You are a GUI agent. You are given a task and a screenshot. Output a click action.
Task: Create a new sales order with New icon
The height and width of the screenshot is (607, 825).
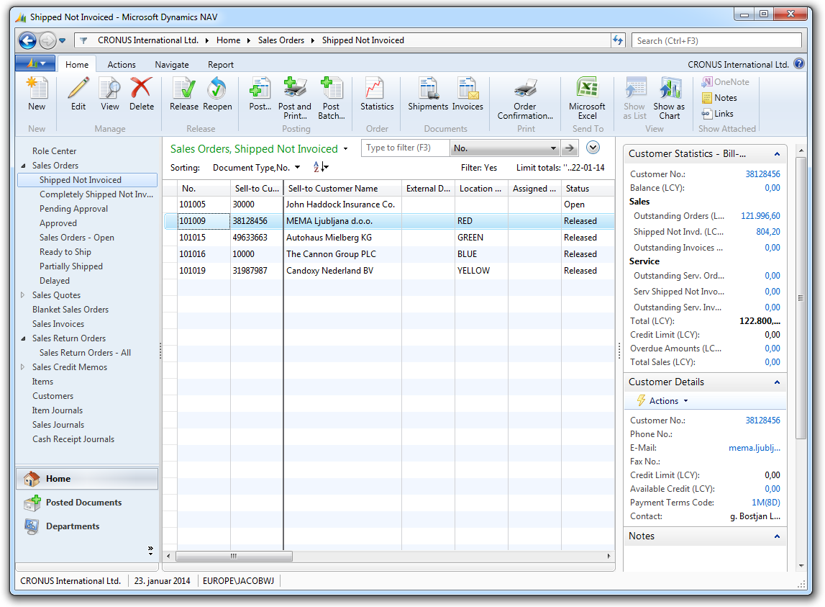coord(37,94)
